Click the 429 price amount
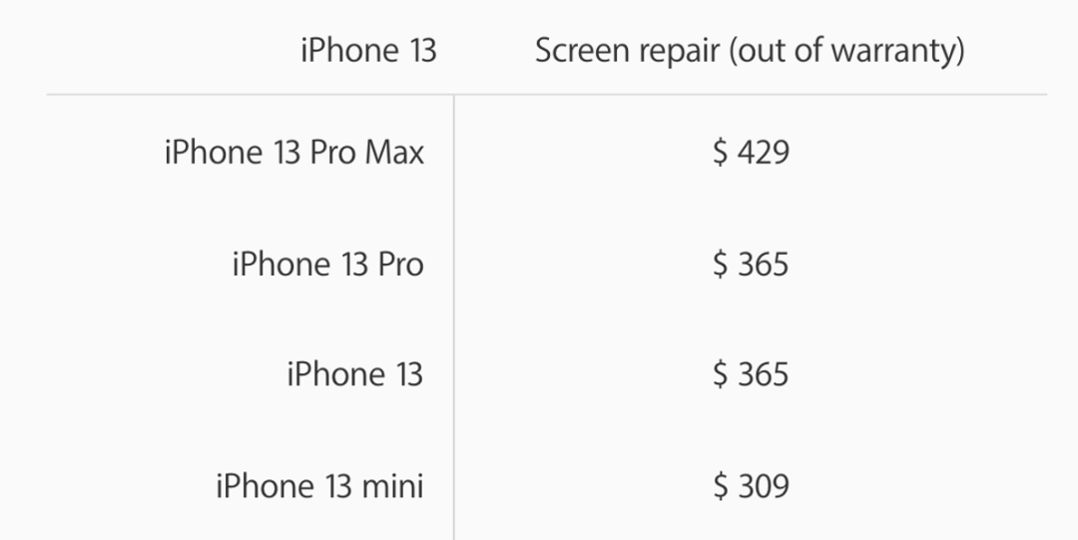 tap(764, 153)
